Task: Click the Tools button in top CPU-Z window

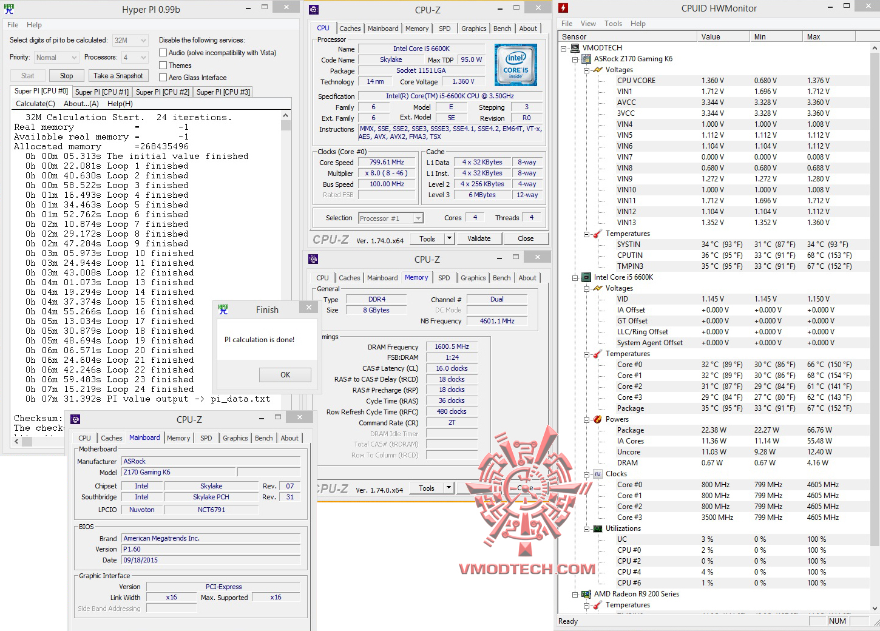Action: click(x=427, y=239)
